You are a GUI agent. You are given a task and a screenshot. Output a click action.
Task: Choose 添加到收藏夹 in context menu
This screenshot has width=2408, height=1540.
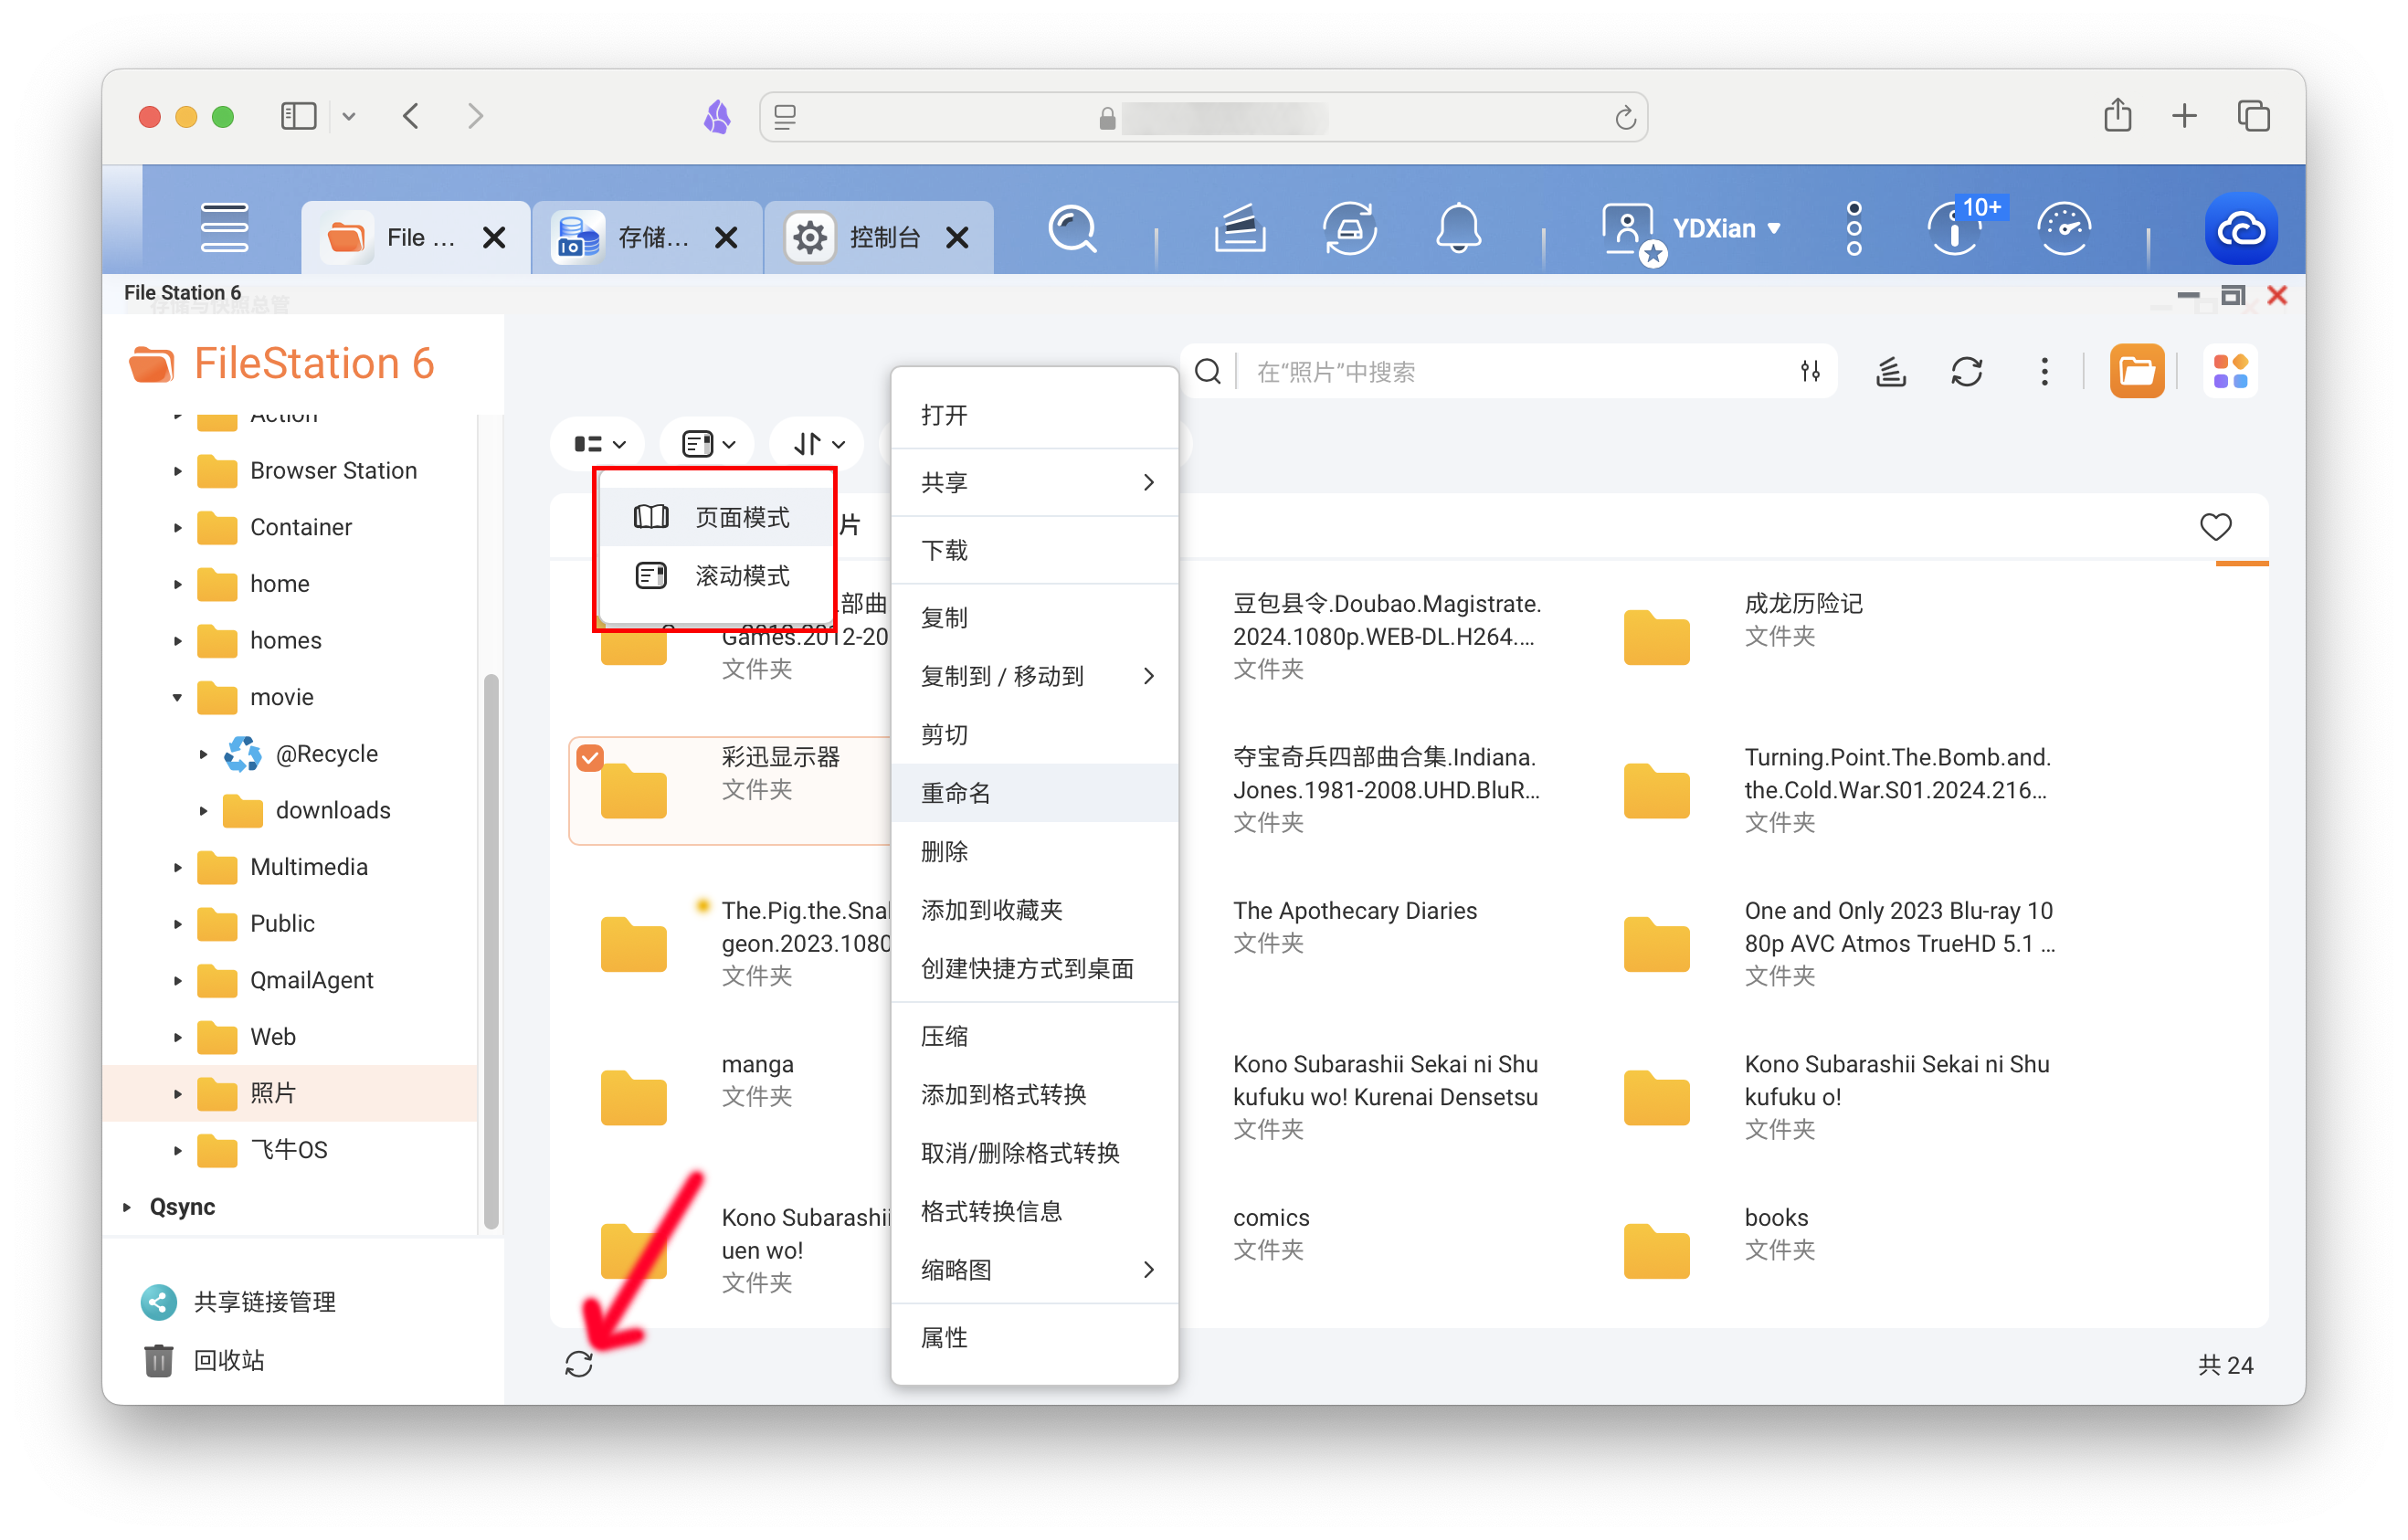tap(1034, 909)
